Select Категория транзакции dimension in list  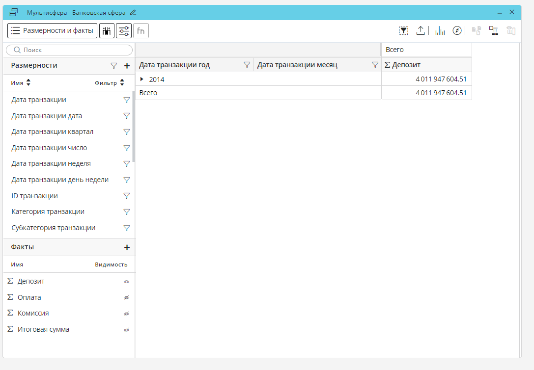[48, 212]
